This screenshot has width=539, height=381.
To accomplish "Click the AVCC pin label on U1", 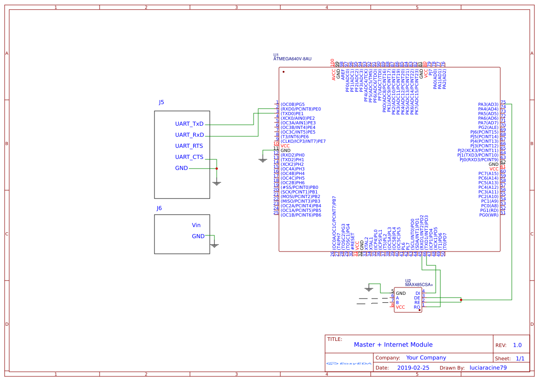I will [333, 74].
